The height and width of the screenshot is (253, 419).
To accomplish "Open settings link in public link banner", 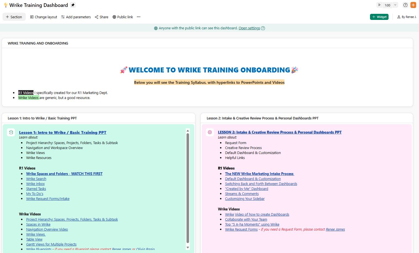I will click(x=249, y=28).
